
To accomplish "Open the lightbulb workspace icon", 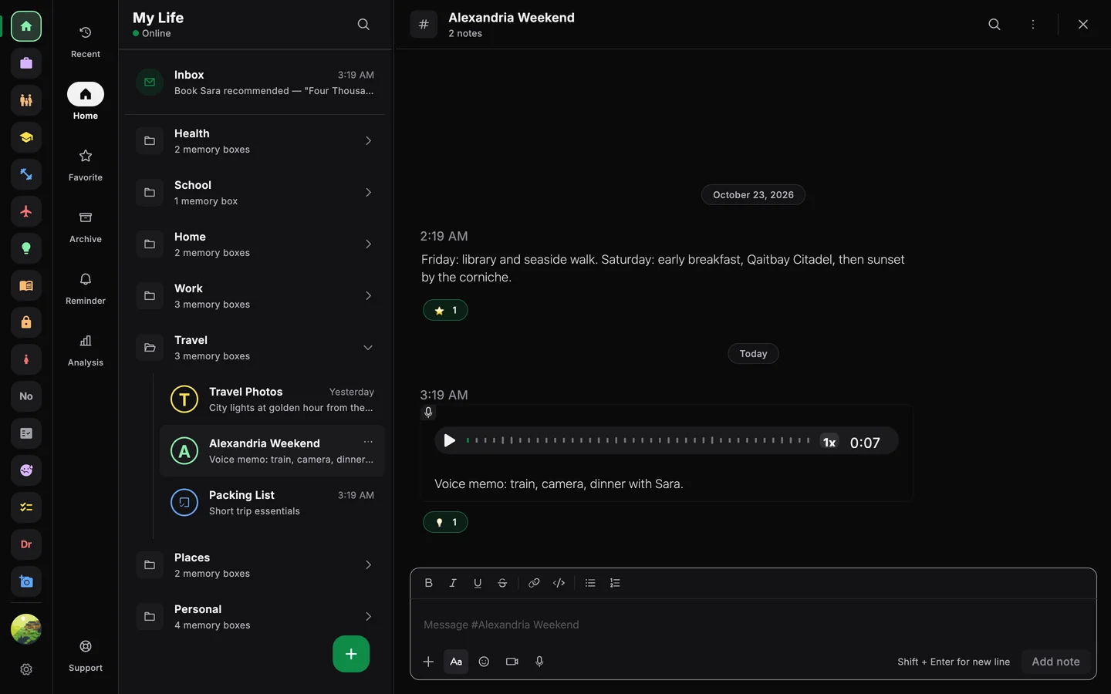I will (26, 248).
